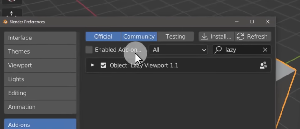Image resolution: width=300 pixels, height=129 pixels.
Task: Click the magnifier icon in search field
Action: point(218,50)
